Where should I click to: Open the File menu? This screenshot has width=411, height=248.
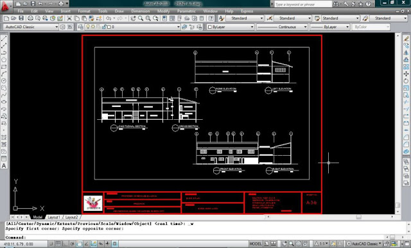(x=21, y=12)
